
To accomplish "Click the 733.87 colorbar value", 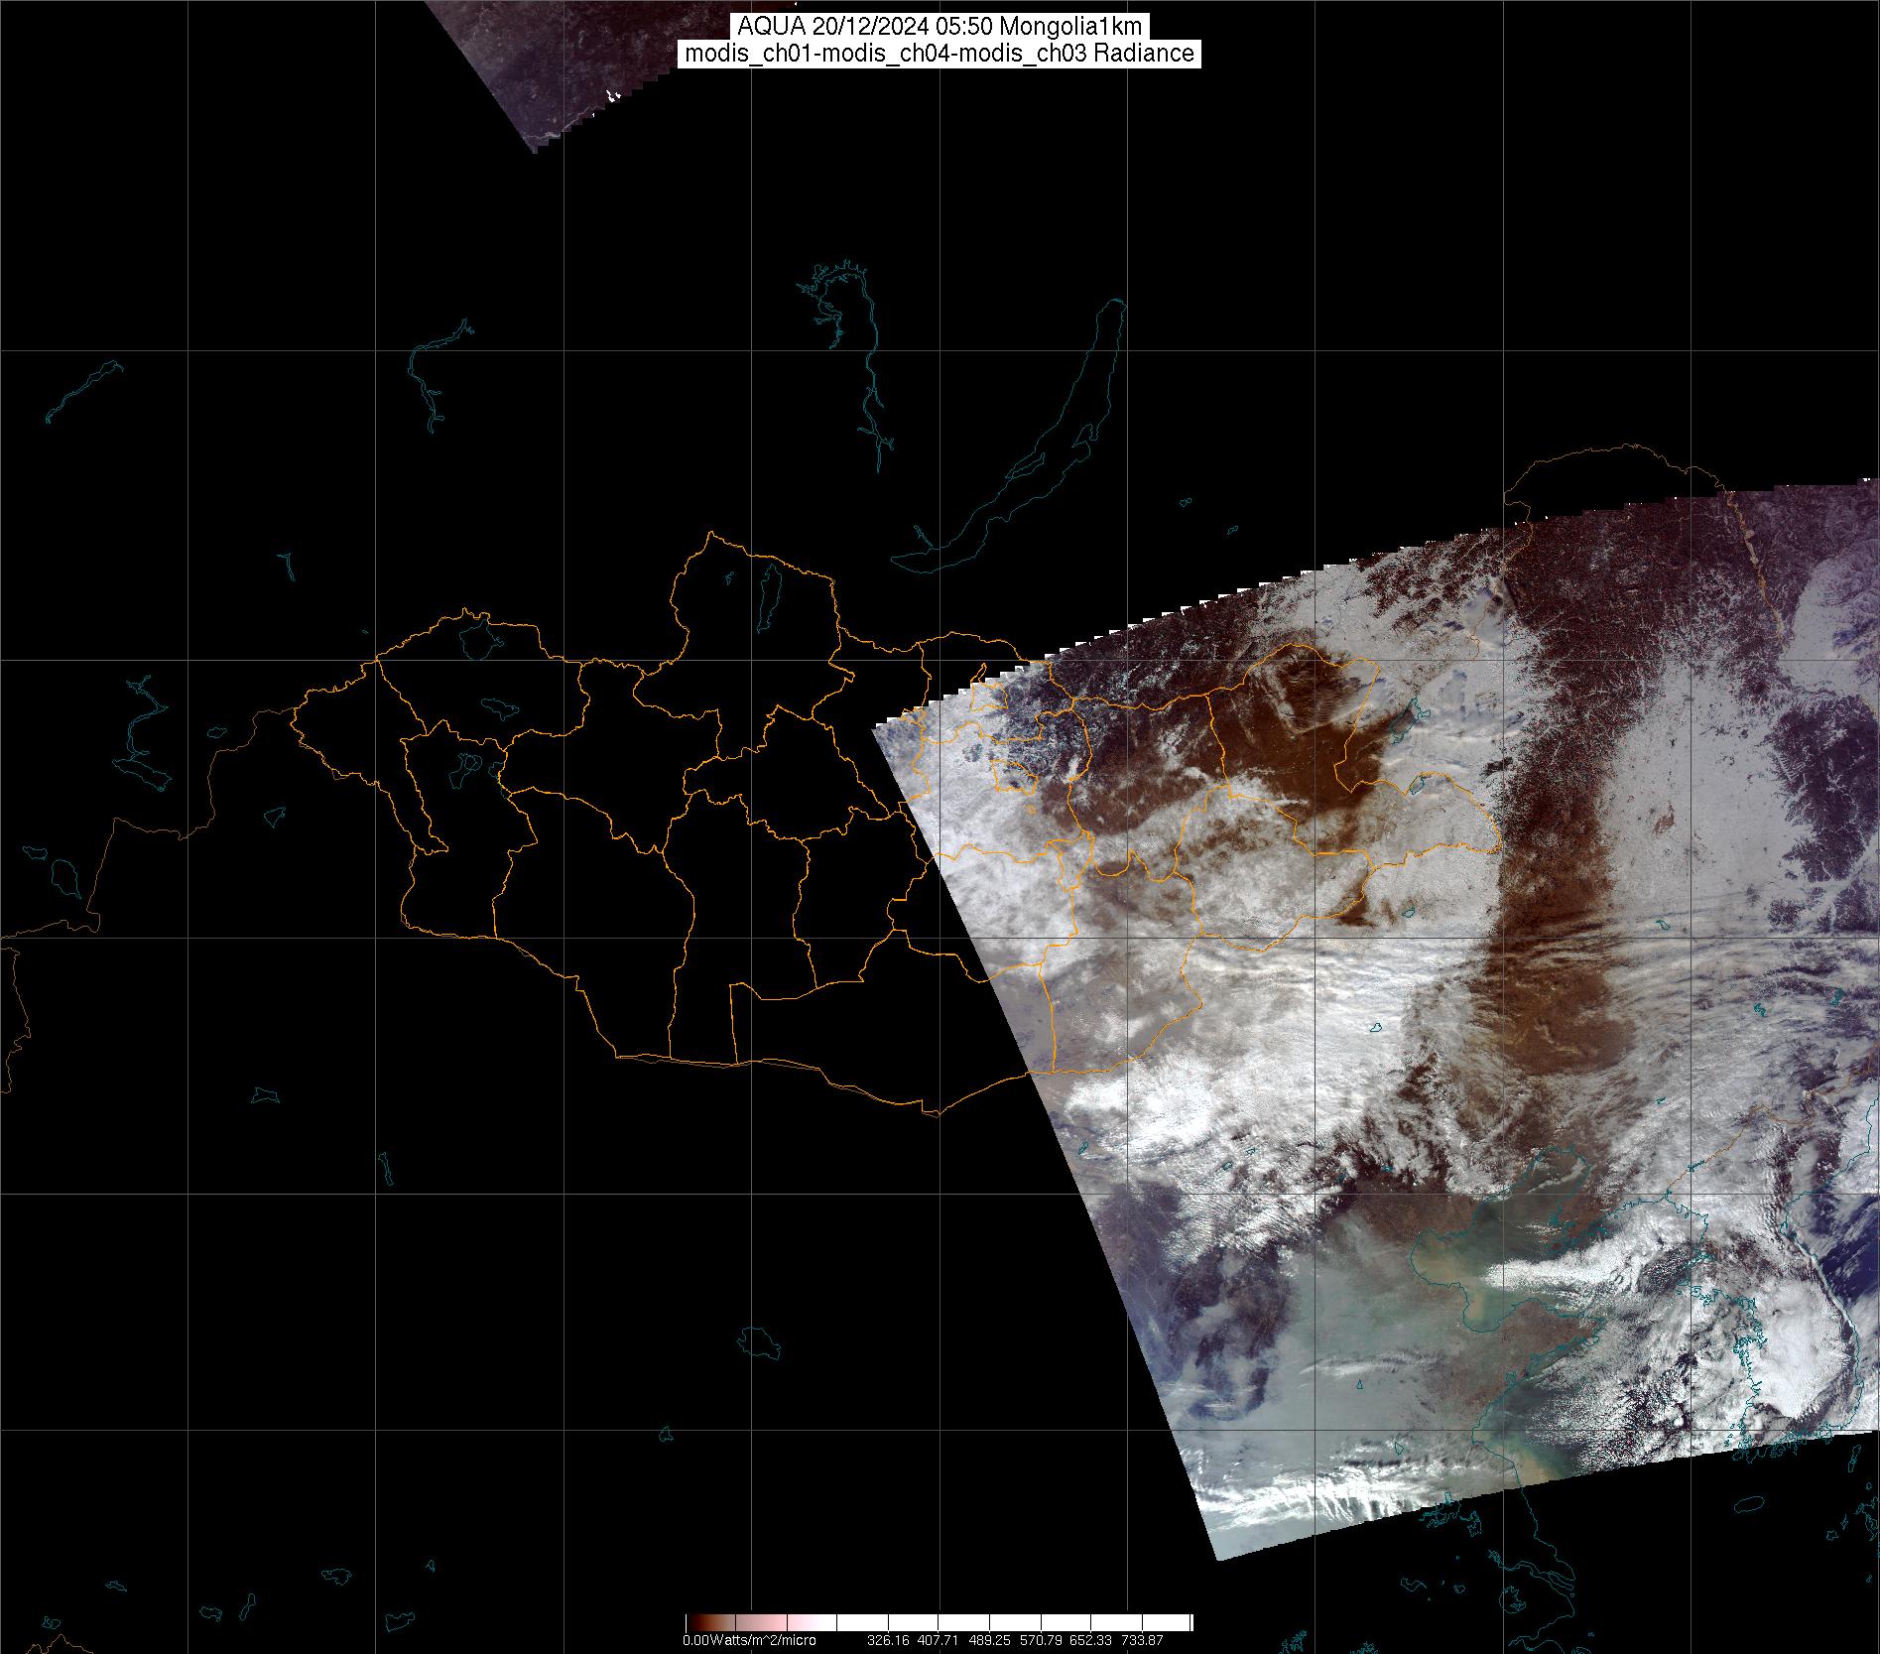I will coord(1141,1641).
